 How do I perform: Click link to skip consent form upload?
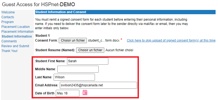pyautogui.click(x=171, y=40)
